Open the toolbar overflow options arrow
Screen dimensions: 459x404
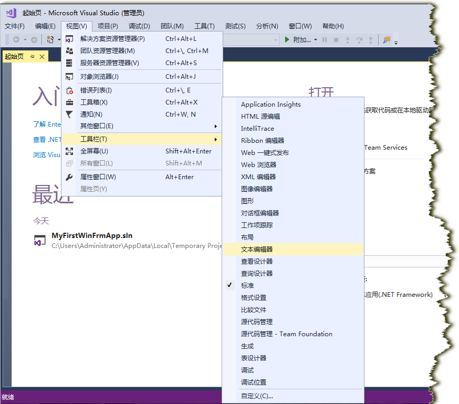[x=396, y=43]
